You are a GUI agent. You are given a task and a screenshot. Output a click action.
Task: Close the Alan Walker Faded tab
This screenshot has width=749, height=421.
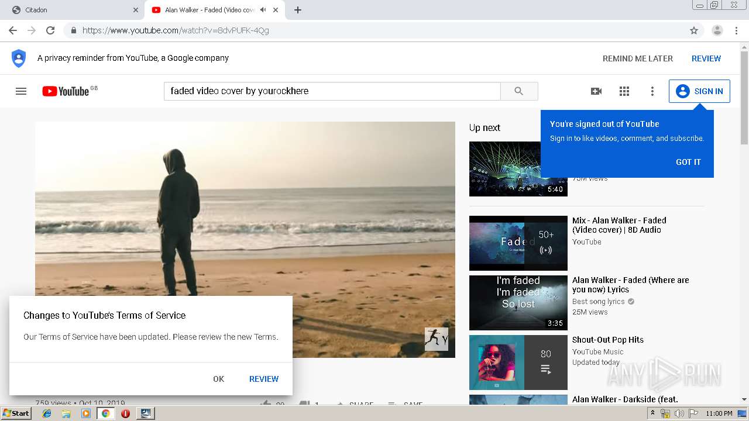[276, 10]
